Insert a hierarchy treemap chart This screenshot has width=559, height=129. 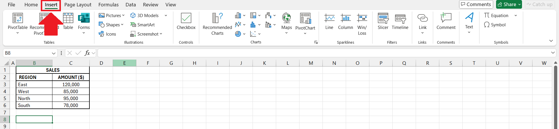pos(253,16)
